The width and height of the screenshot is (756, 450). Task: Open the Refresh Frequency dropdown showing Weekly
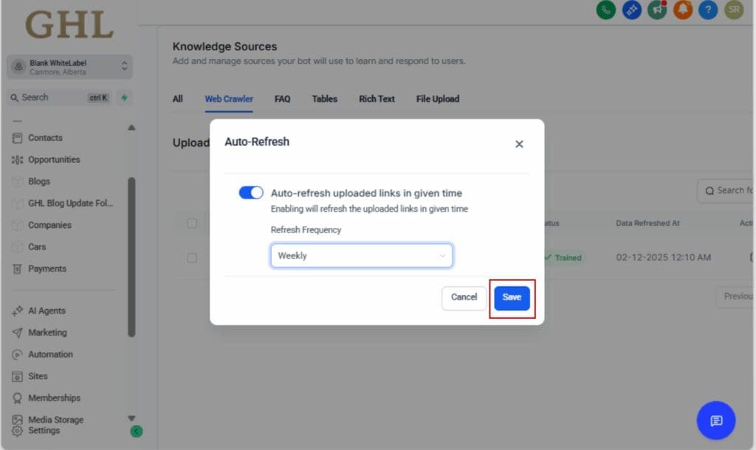coord(361,255)
